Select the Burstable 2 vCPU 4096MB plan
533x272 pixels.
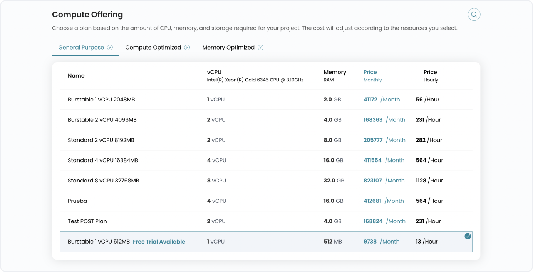102,120
